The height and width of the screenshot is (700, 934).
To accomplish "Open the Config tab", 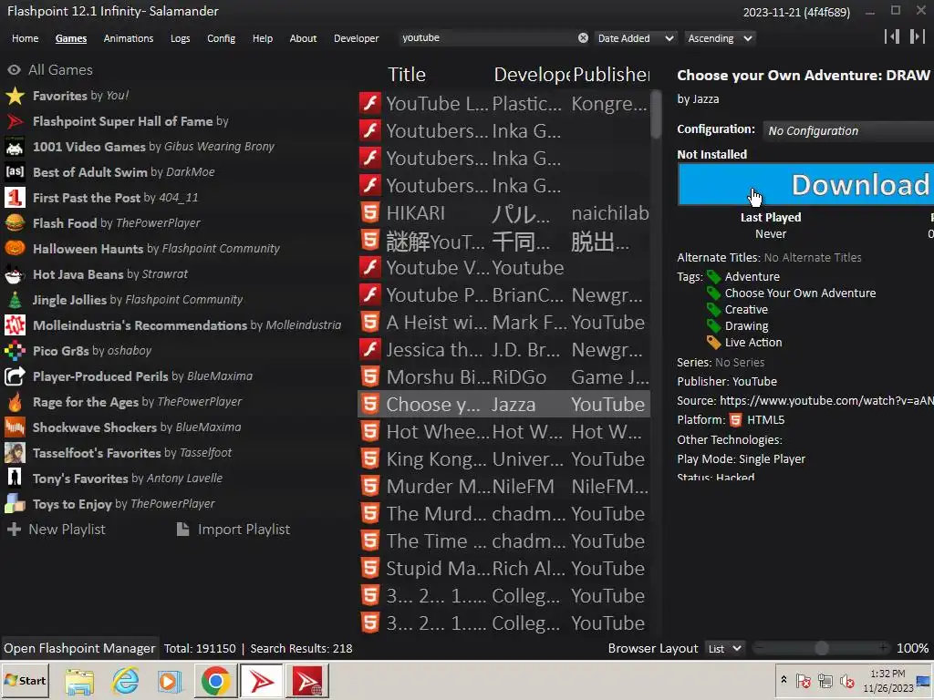I will point(221,38).
